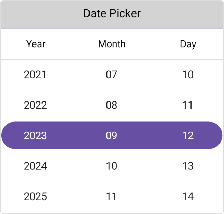This screenshot has width=224, height=214.
Task: Select day 14 from the list
Action: [x=188, y=196]
